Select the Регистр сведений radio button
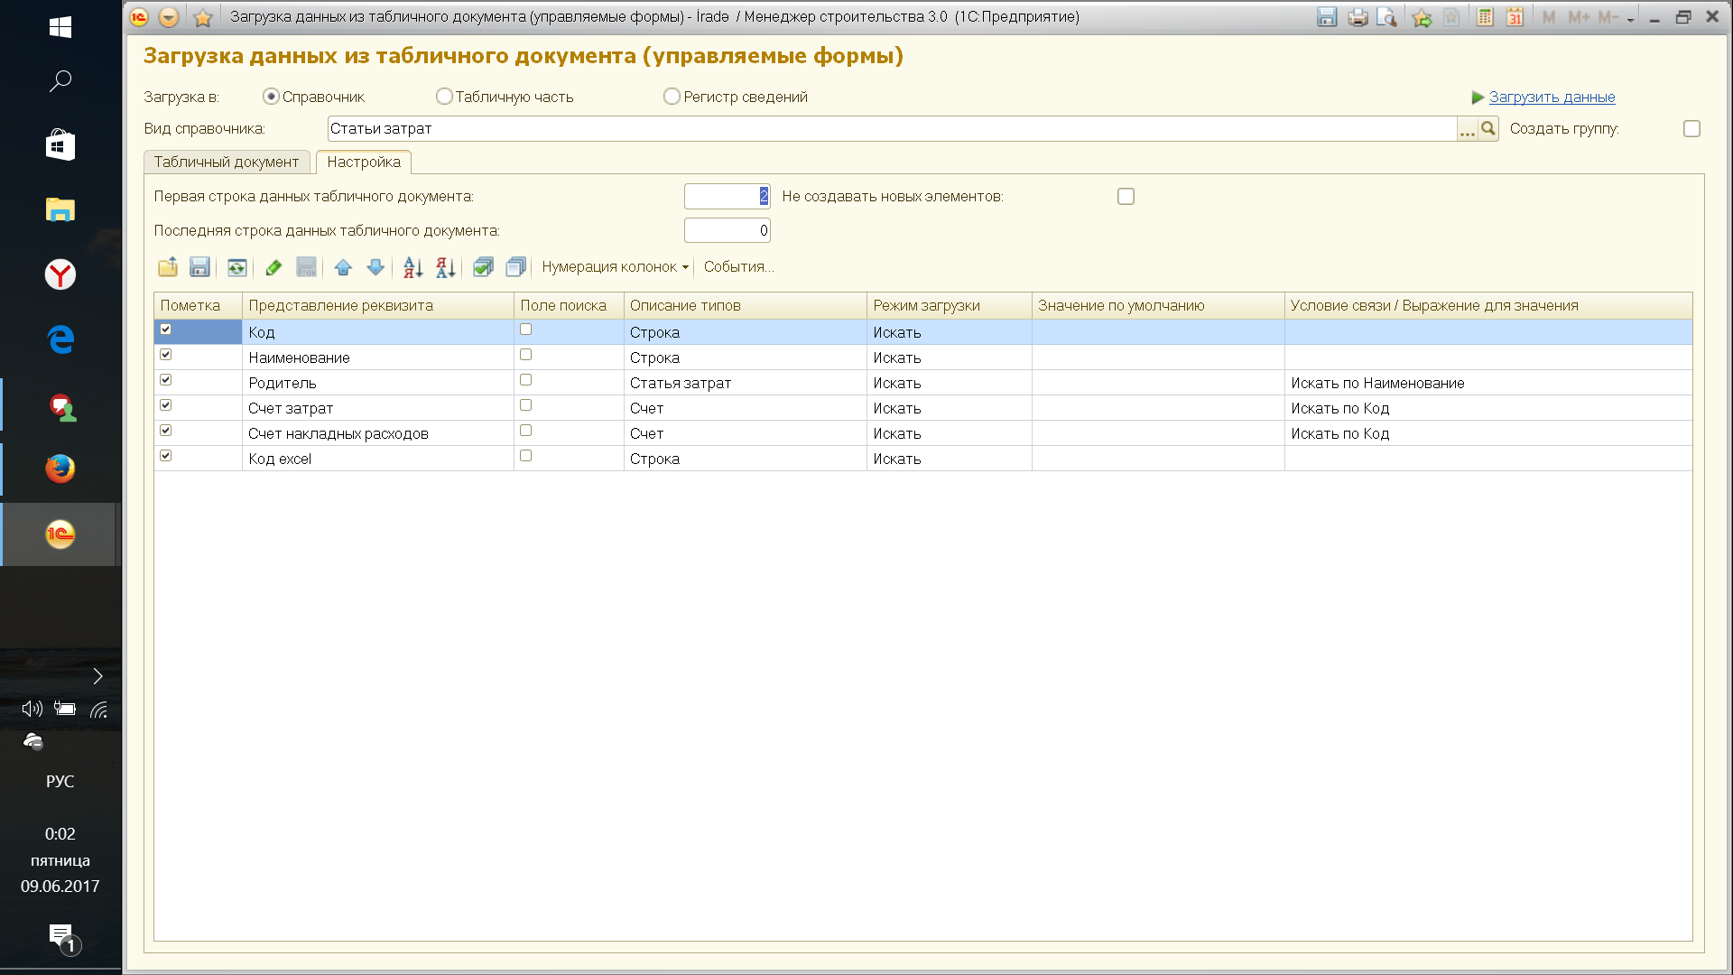1733x975 pixels. (672, 97)
